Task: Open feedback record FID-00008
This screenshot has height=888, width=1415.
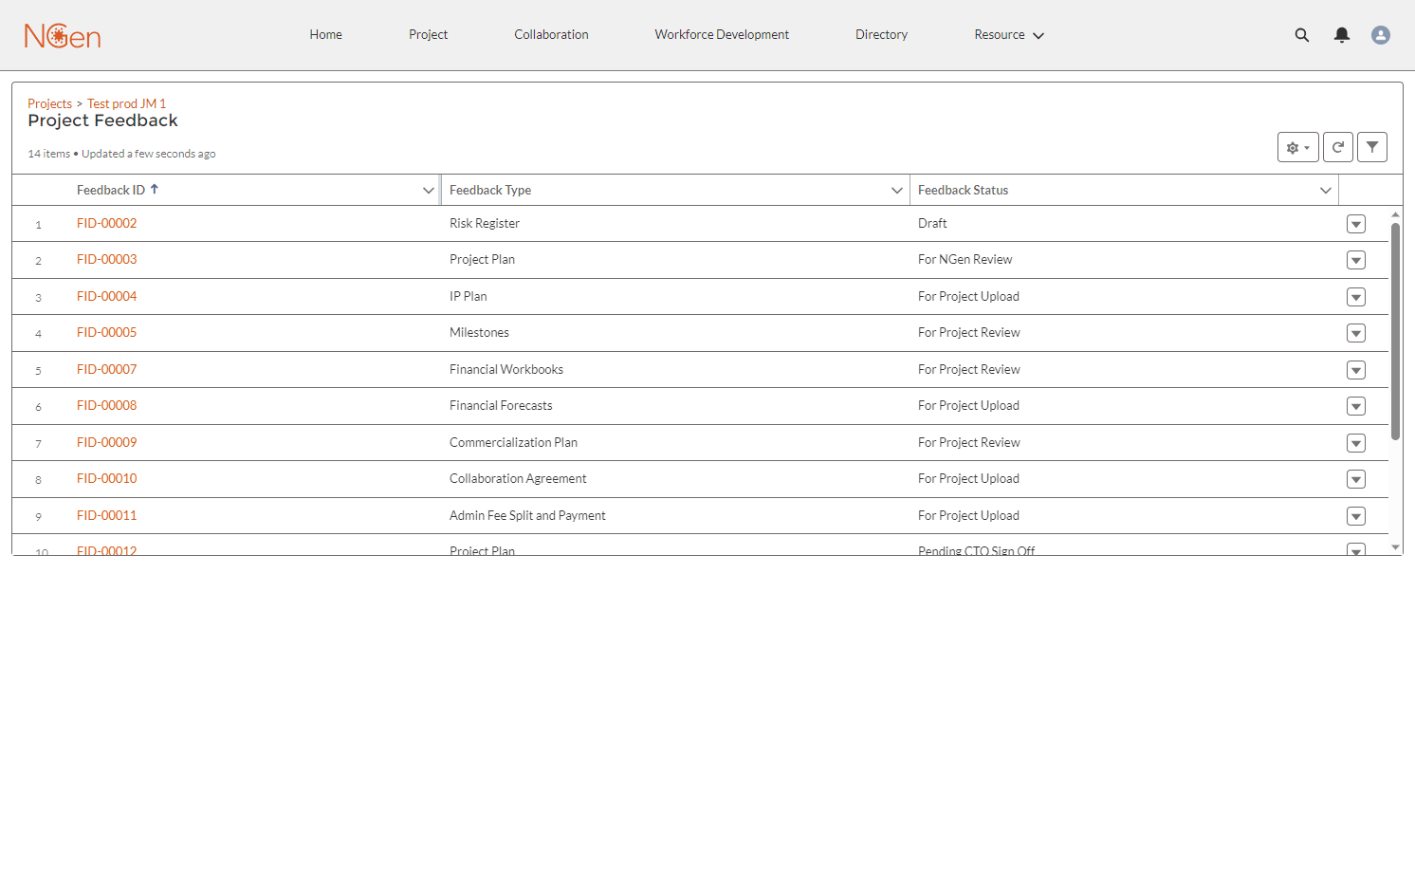Action: click(106, 405)
